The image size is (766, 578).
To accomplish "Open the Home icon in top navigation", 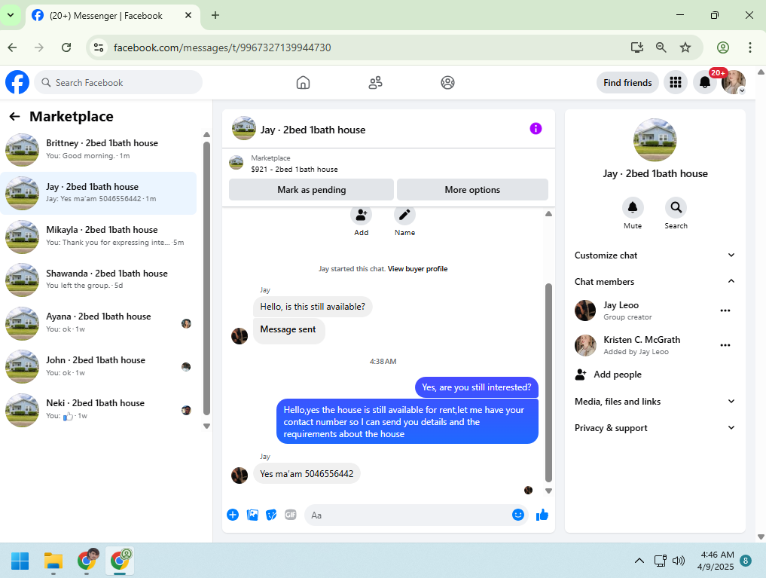I will 303,83.
